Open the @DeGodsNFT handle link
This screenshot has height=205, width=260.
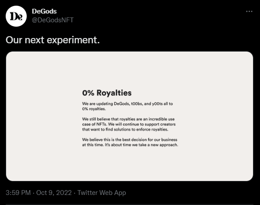(x=53, y=20)
